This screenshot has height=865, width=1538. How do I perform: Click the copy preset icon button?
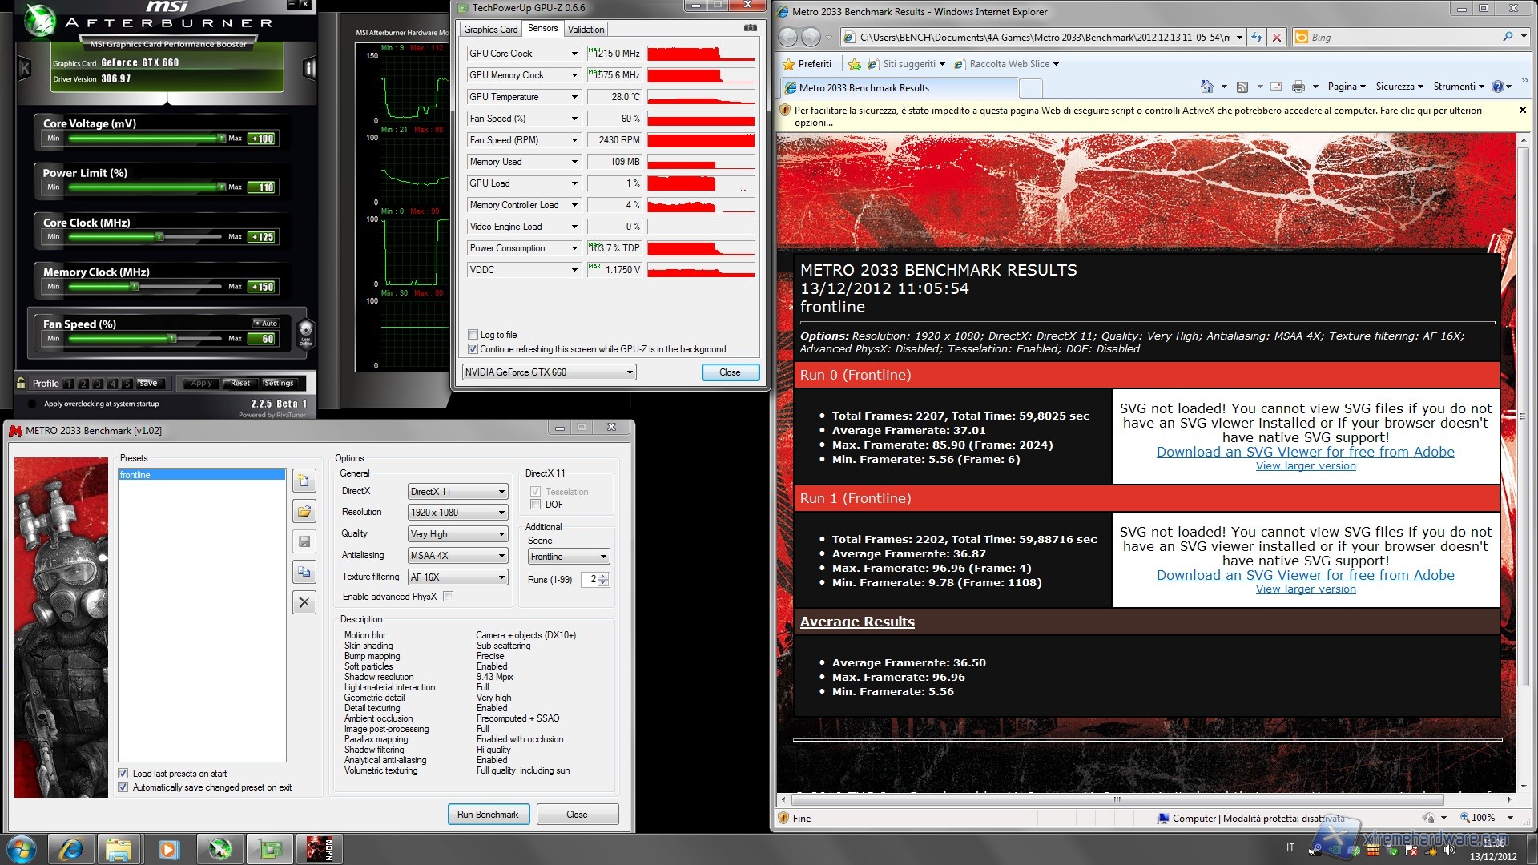[304, 572]
